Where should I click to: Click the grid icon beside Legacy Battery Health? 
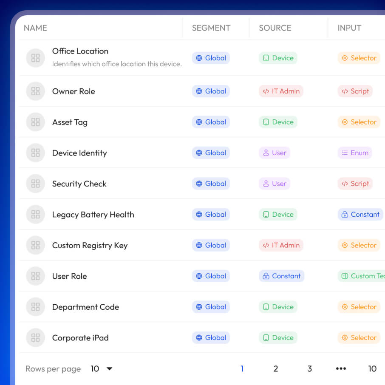point(36,214)
